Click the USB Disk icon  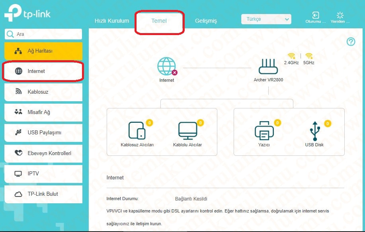tap(314, 131)
